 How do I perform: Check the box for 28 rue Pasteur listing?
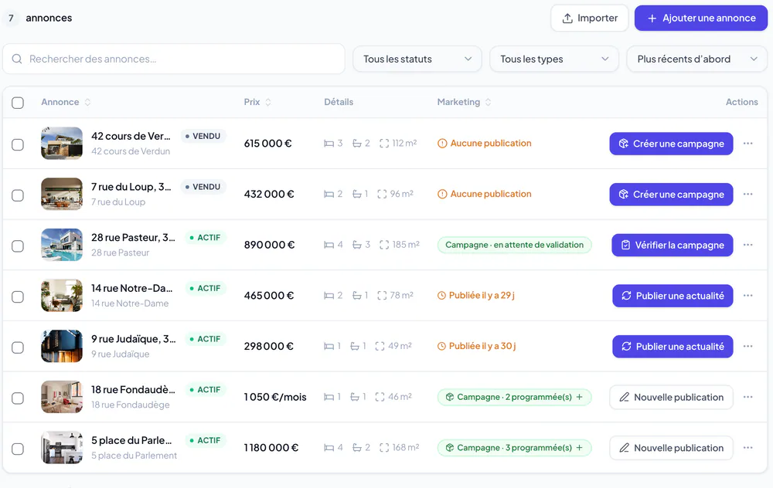coord(18,246)
